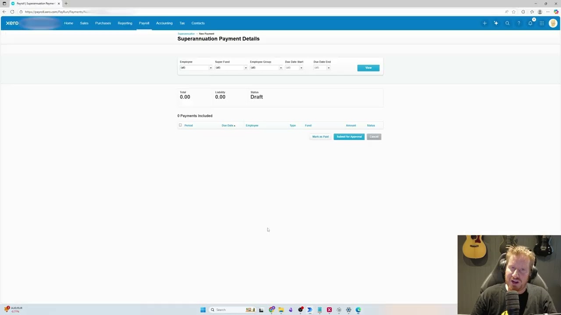Image resolution: width=561 pixels, height=315 pixels.
Task: Sort by Period column header
Action: tap(188, 126)
